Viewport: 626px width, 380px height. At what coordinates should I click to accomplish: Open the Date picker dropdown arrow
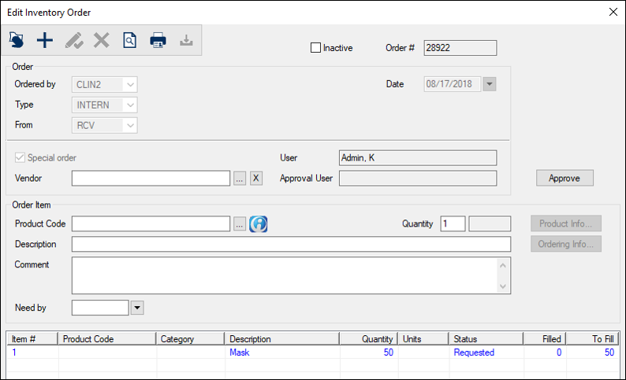coord(489,84)
